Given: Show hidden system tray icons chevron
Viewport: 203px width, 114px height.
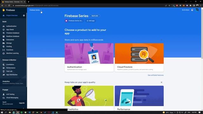Looking at the screenshot, I should click(x=175, y=112).
